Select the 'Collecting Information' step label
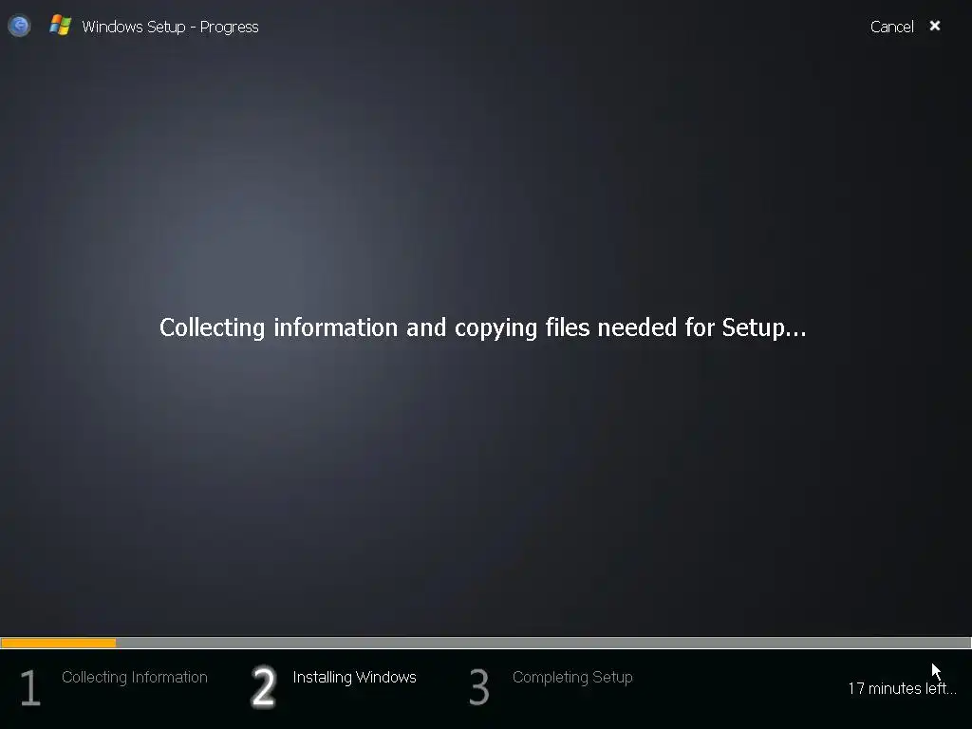Screen dimensions: 972x729 [x=135, y=677]
